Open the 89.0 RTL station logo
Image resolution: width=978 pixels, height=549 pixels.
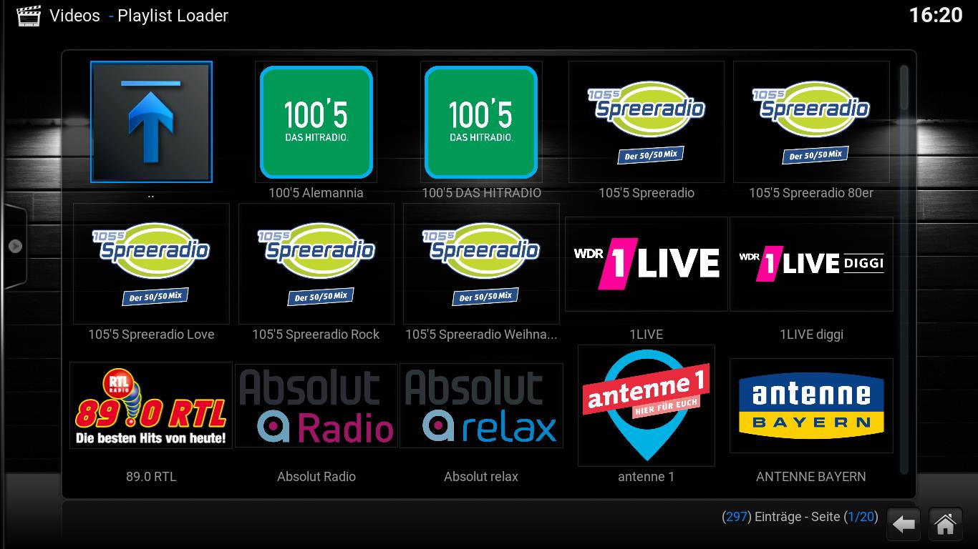coord(151,405)
